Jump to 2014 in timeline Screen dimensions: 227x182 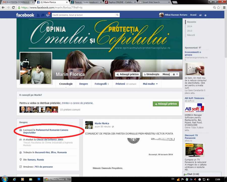[189, 26]
